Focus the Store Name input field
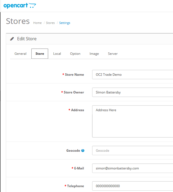This screenshot has height=192, width=173. tap(133, 74)
